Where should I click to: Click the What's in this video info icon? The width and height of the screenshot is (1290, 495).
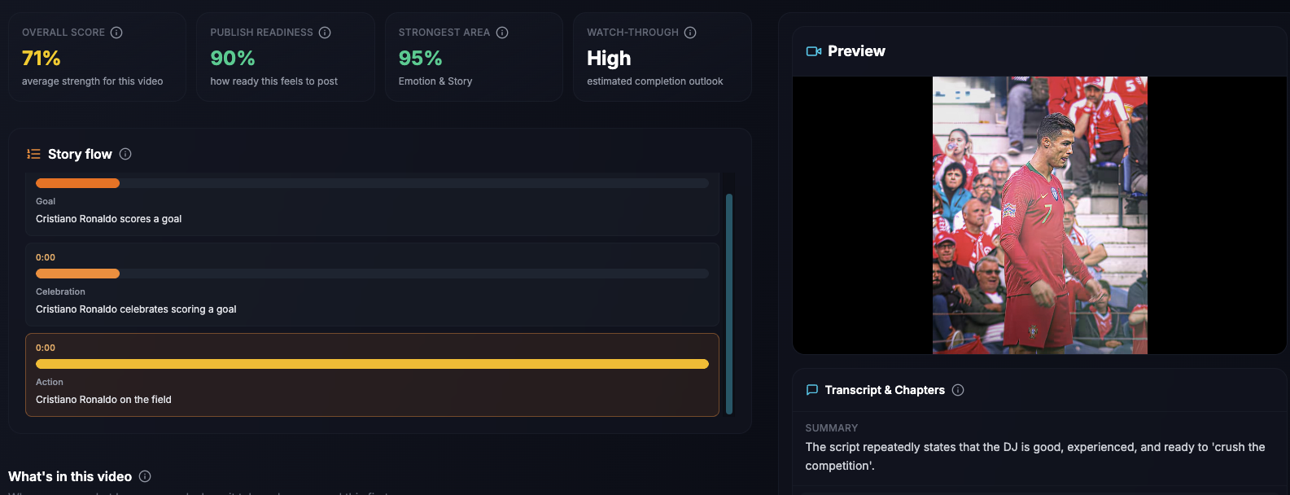click(145, 476)
